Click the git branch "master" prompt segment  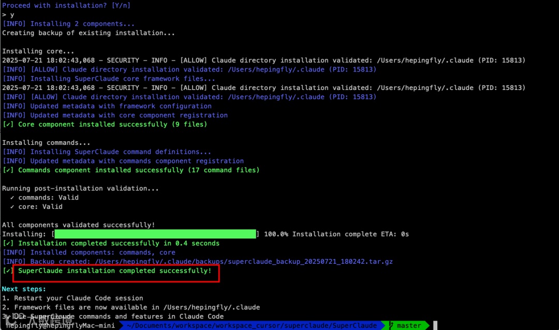pyautogui.click(x=406, y=325)
